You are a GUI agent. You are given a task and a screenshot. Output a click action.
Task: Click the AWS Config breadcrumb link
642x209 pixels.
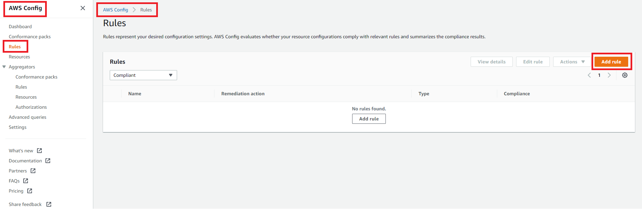[x=115, y=10]
